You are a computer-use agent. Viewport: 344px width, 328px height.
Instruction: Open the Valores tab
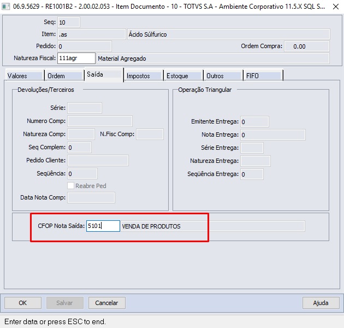(x=24, y=76)
